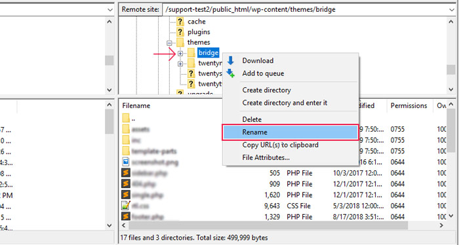The width and height of the screenshot is (459, 245).
Task: Click the folder icon of the third 0755 row
Action: (x=126, y=151)
